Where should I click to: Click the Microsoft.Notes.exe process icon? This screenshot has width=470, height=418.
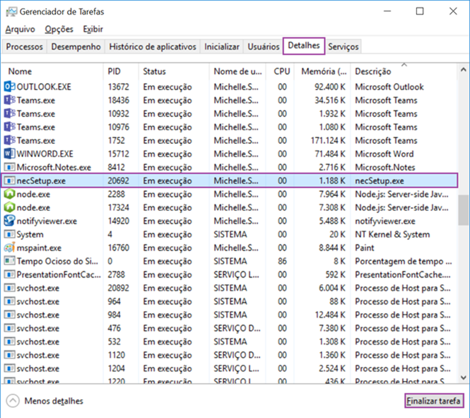pyautogui.click(x=10, y=167)
